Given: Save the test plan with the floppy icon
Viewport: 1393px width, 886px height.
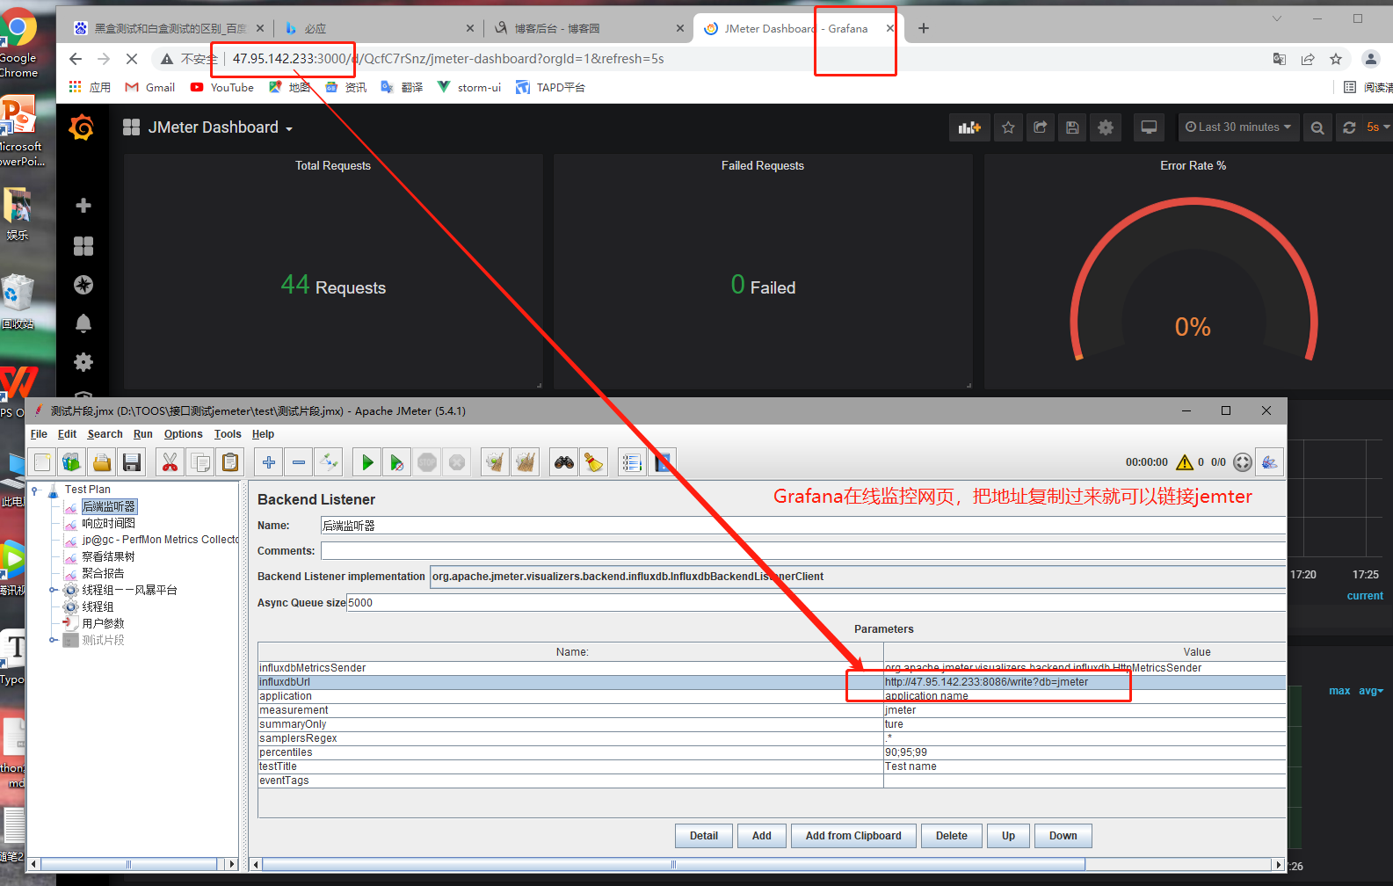Looking at the screenshot, I should click(x=132, y=462).
